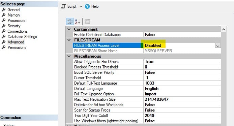The height and width of the screenshot is (126, 234).
Task: Select the Enable Contained Databases row
Action: point(147,35)
